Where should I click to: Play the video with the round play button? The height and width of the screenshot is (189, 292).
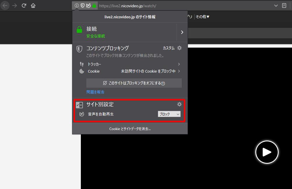(x=267, y=152)
